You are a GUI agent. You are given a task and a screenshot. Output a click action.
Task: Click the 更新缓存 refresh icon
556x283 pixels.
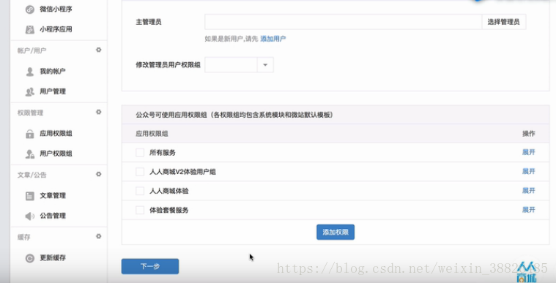coord(30,258)
